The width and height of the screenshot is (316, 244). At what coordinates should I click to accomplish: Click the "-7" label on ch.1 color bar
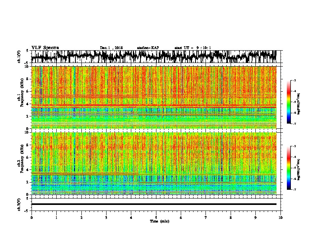click(x=294, y=124)
